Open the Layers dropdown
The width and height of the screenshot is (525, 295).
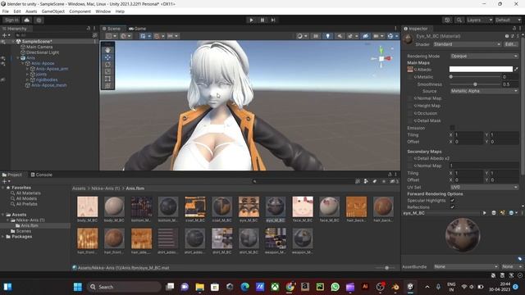coord(479,20)
